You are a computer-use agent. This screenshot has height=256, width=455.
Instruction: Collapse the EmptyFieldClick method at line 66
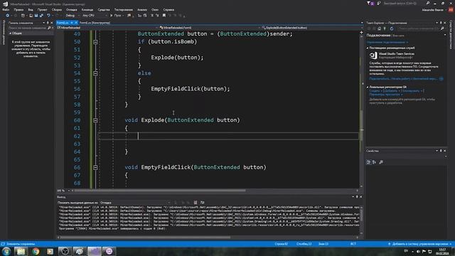[x=95, y=167]
